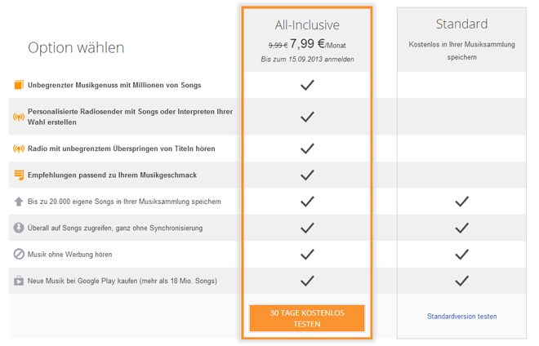The image size is (539, 346).
Task: Open the Standardversion testen link
Action: click(x=461, y=317)
